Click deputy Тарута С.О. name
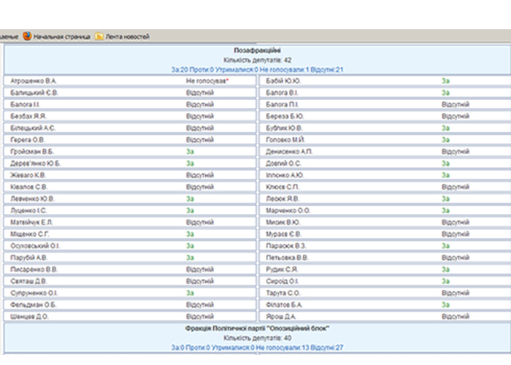This screenshot has width=511, height=365. pyautogui.click(x=283, y=293)
